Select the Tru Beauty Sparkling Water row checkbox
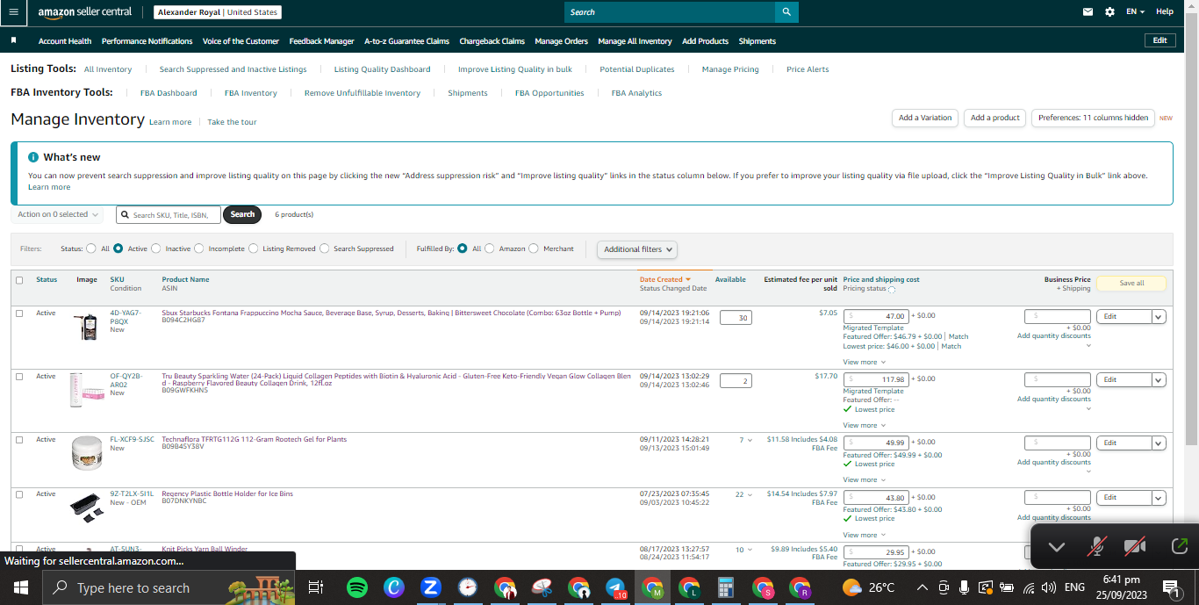Image resolution: width=1199 pixels, height=605 pixels. click(19, 377)
